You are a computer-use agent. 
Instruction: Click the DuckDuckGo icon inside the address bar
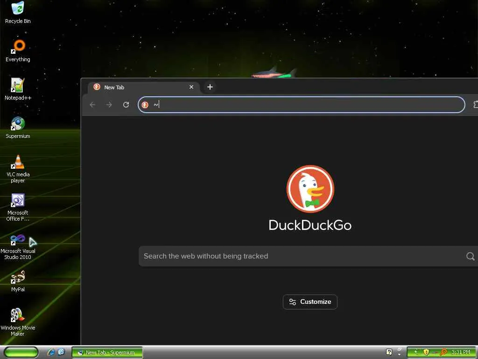(x=145, y=105)
